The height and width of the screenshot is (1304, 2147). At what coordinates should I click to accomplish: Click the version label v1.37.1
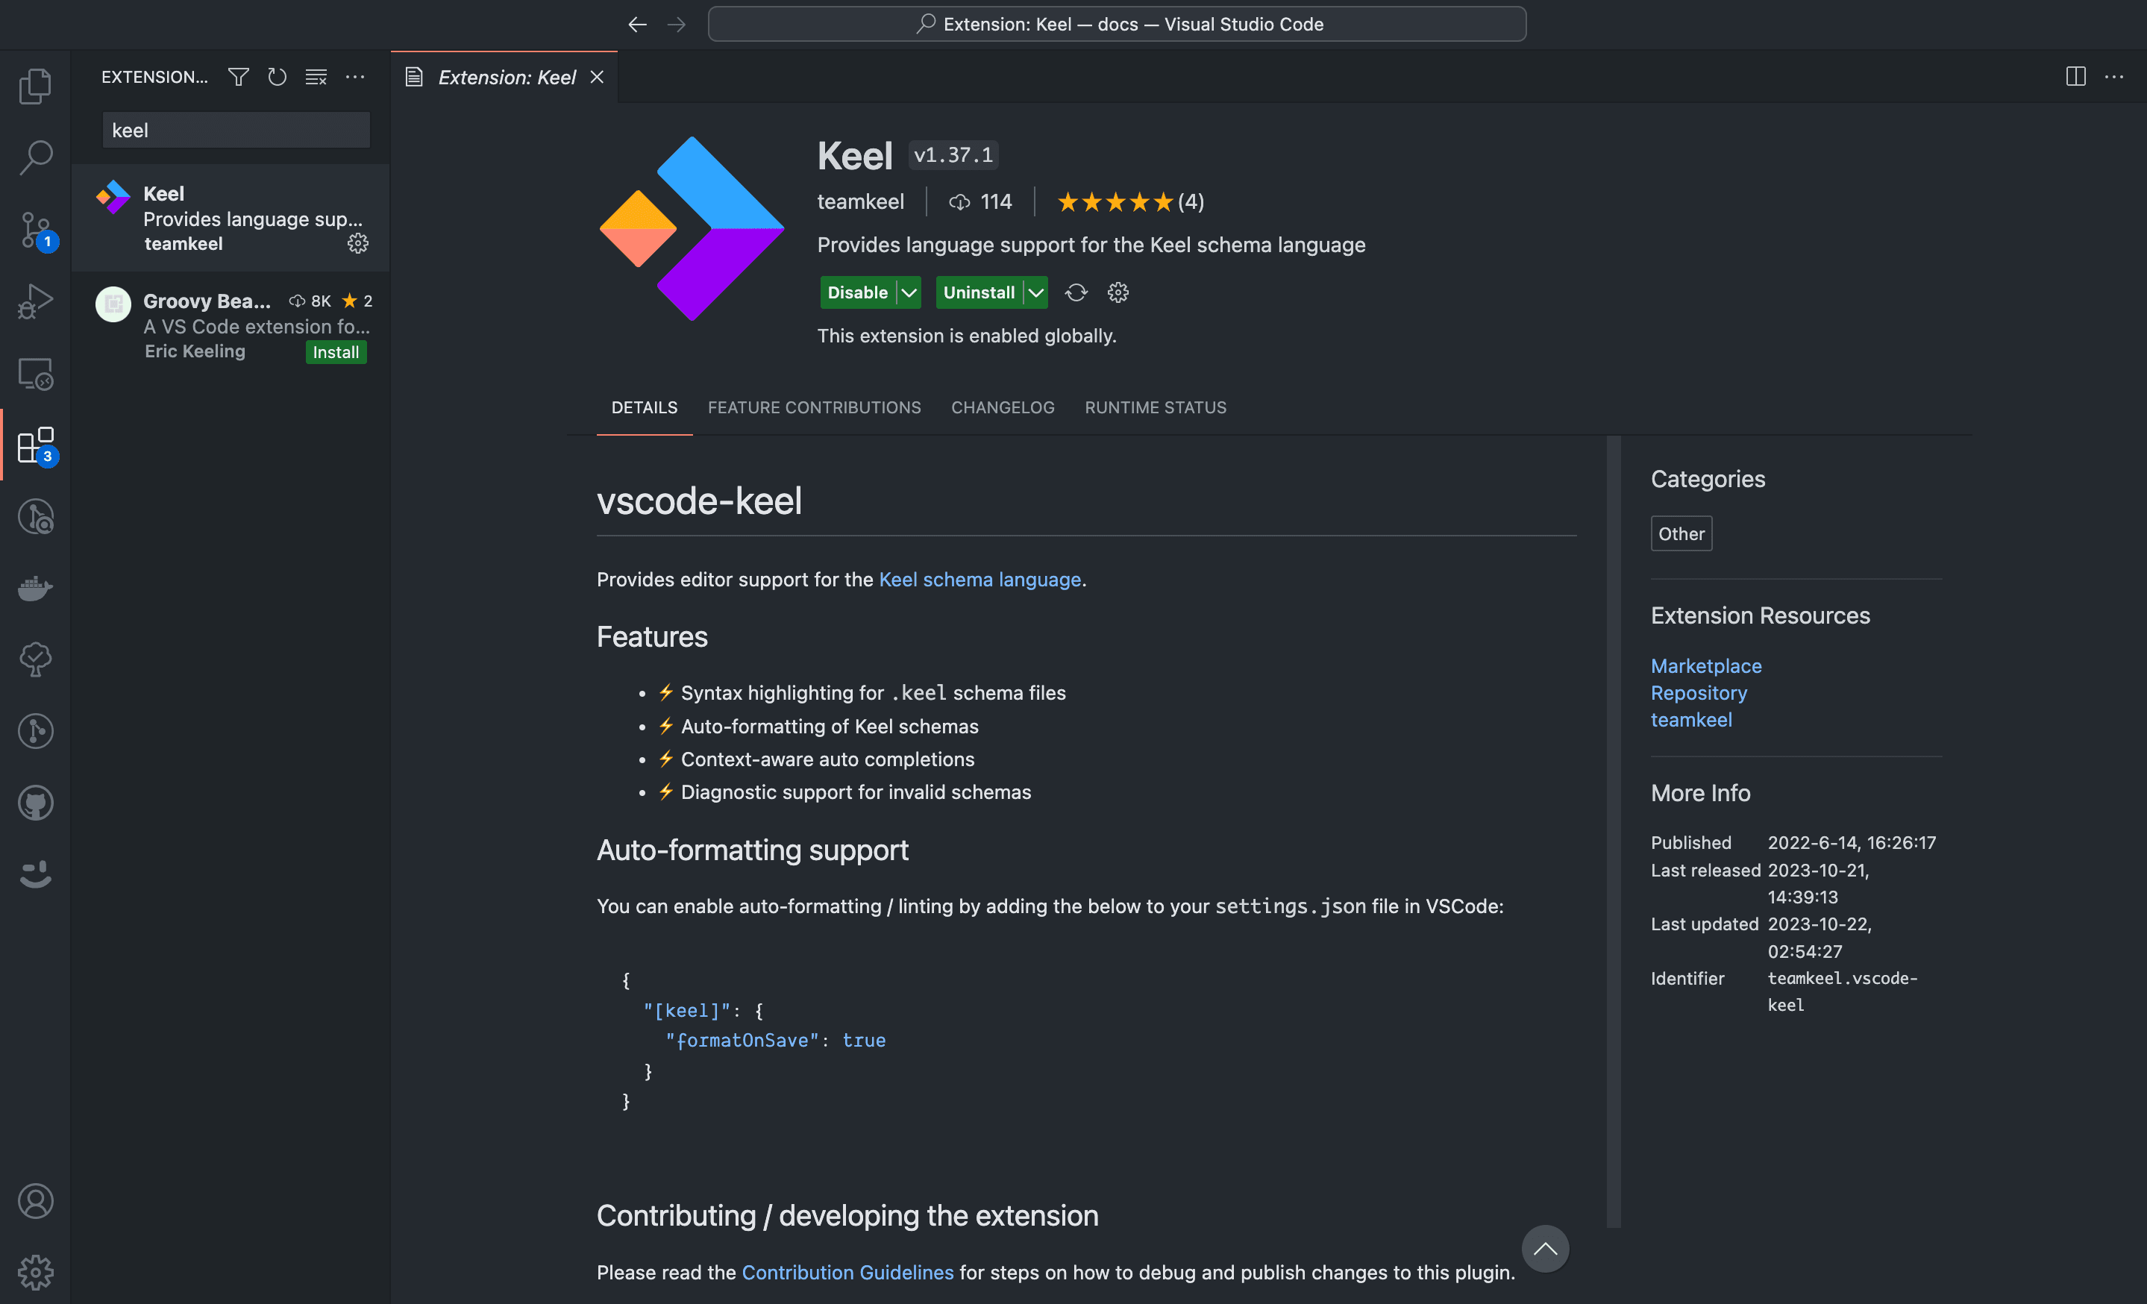(x=953, y=155)
